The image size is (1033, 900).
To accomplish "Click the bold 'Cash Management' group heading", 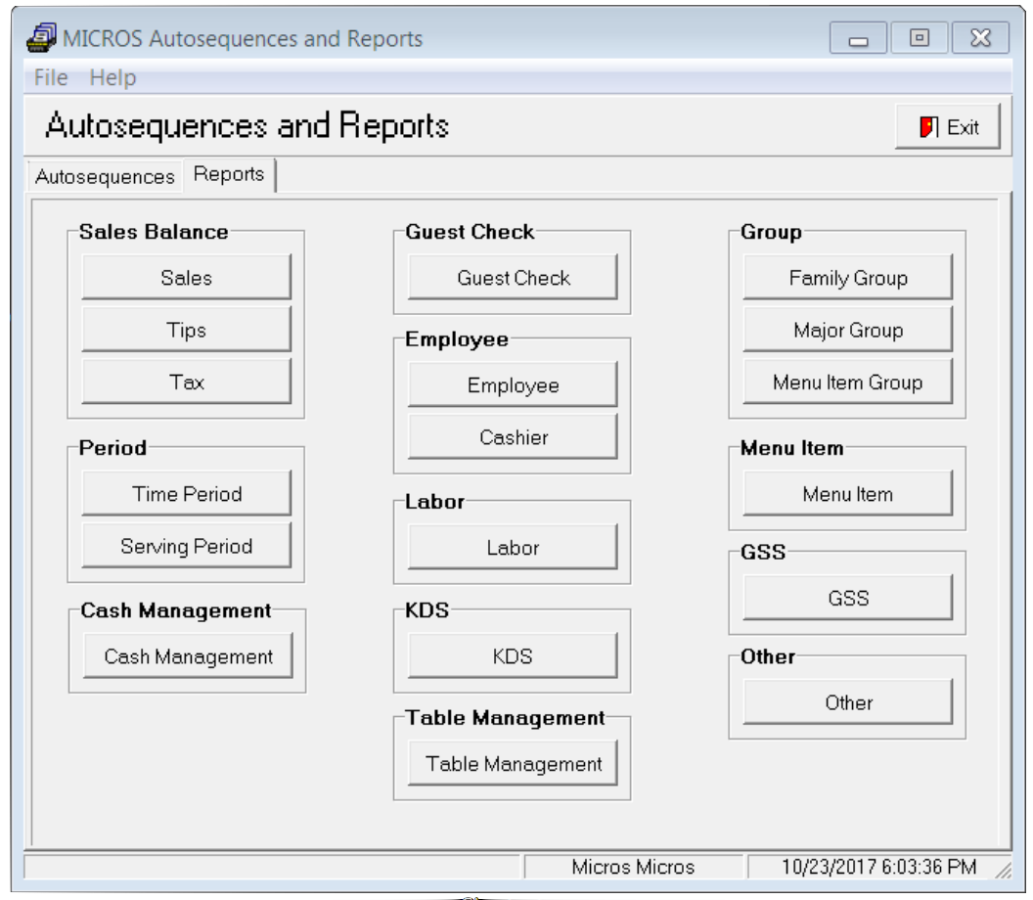I will [x=175, y=610].
